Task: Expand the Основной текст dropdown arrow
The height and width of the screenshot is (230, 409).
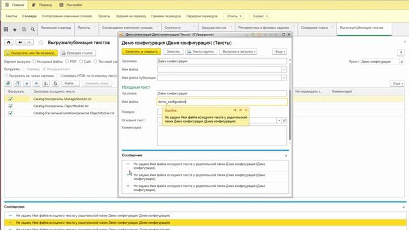Action: coord(279,120)
